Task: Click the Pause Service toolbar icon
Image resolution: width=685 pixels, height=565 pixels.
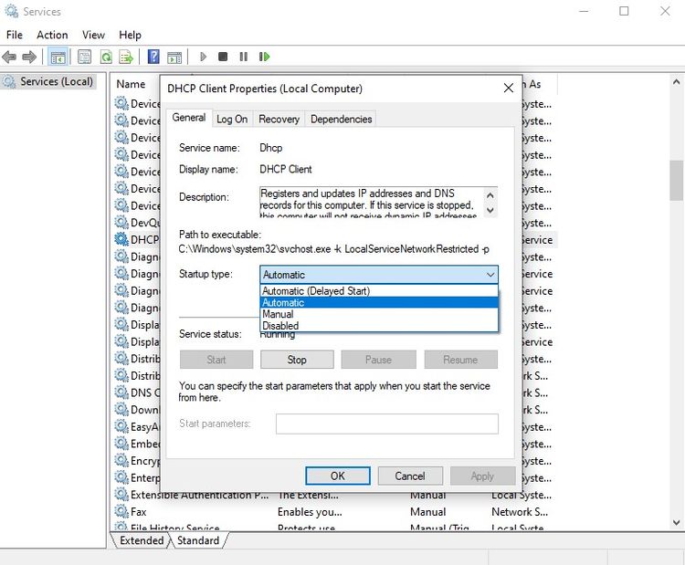Action: pos(243,57)
